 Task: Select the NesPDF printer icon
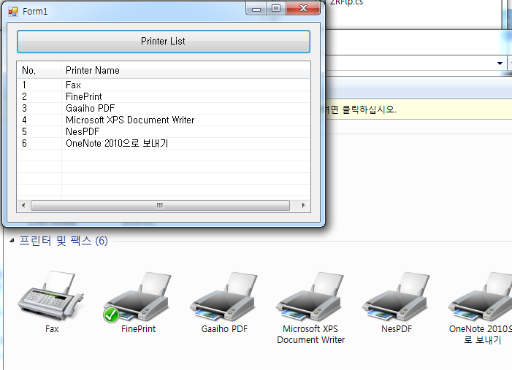coord(396,296)
